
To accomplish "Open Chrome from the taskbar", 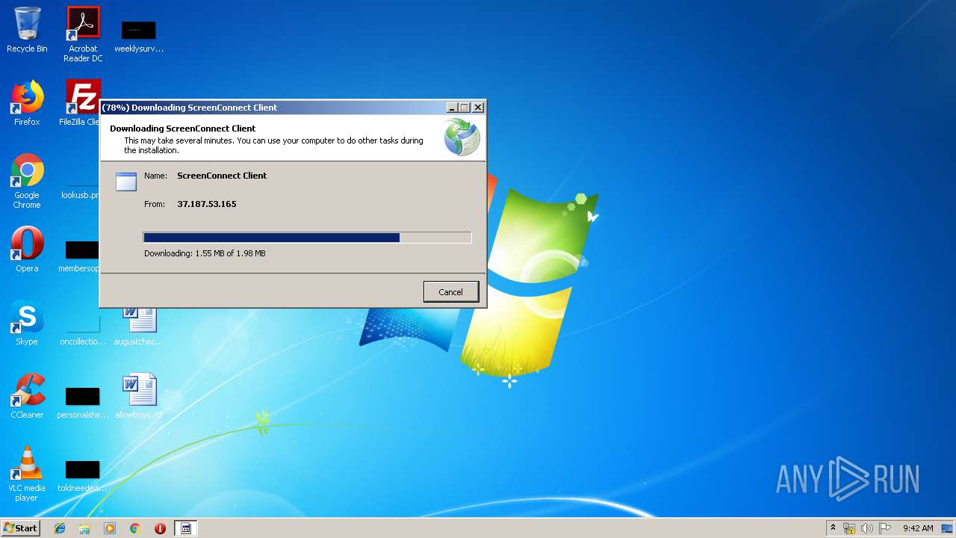I will click(135, 528).
